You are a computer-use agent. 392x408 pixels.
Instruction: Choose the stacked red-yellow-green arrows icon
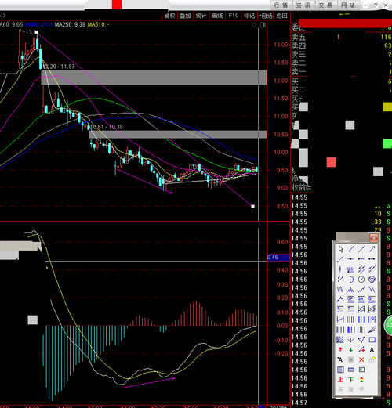(361, 380)
